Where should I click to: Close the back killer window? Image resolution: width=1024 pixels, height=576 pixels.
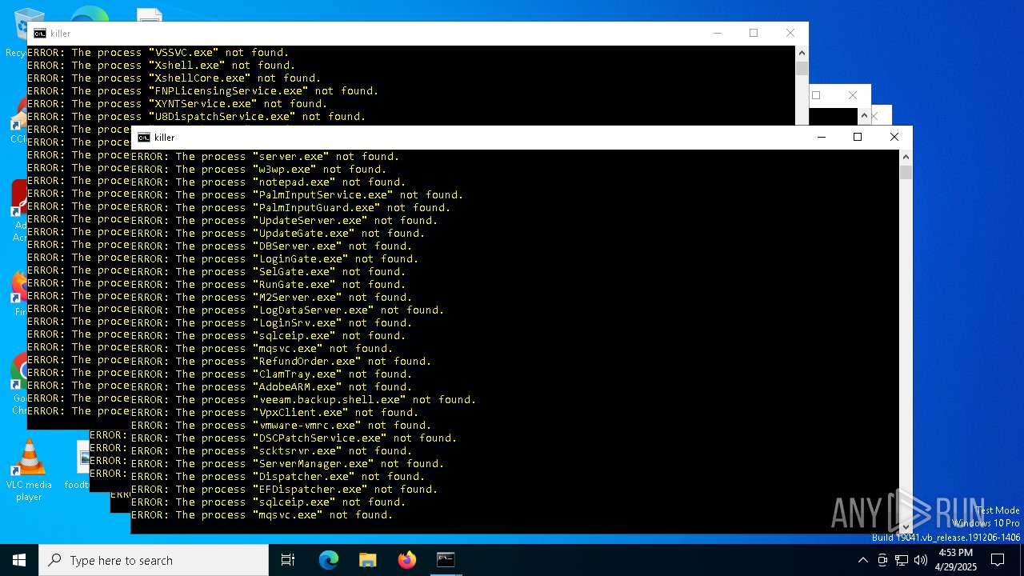click(x=790, y=33)
